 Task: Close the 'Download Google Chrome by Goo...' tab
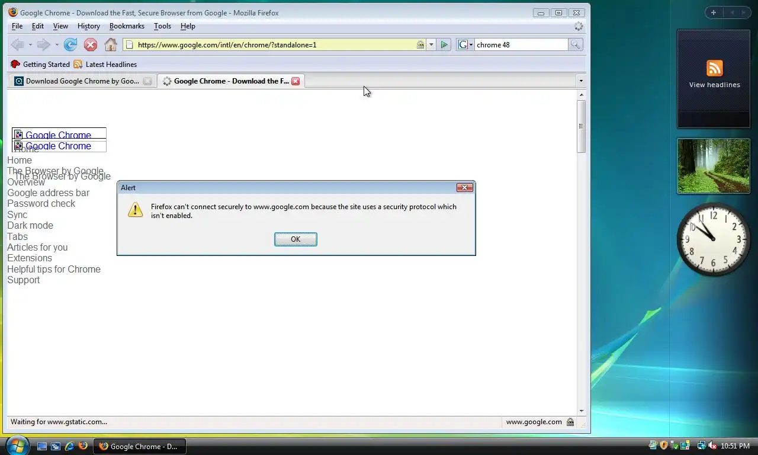click(147, 81)
